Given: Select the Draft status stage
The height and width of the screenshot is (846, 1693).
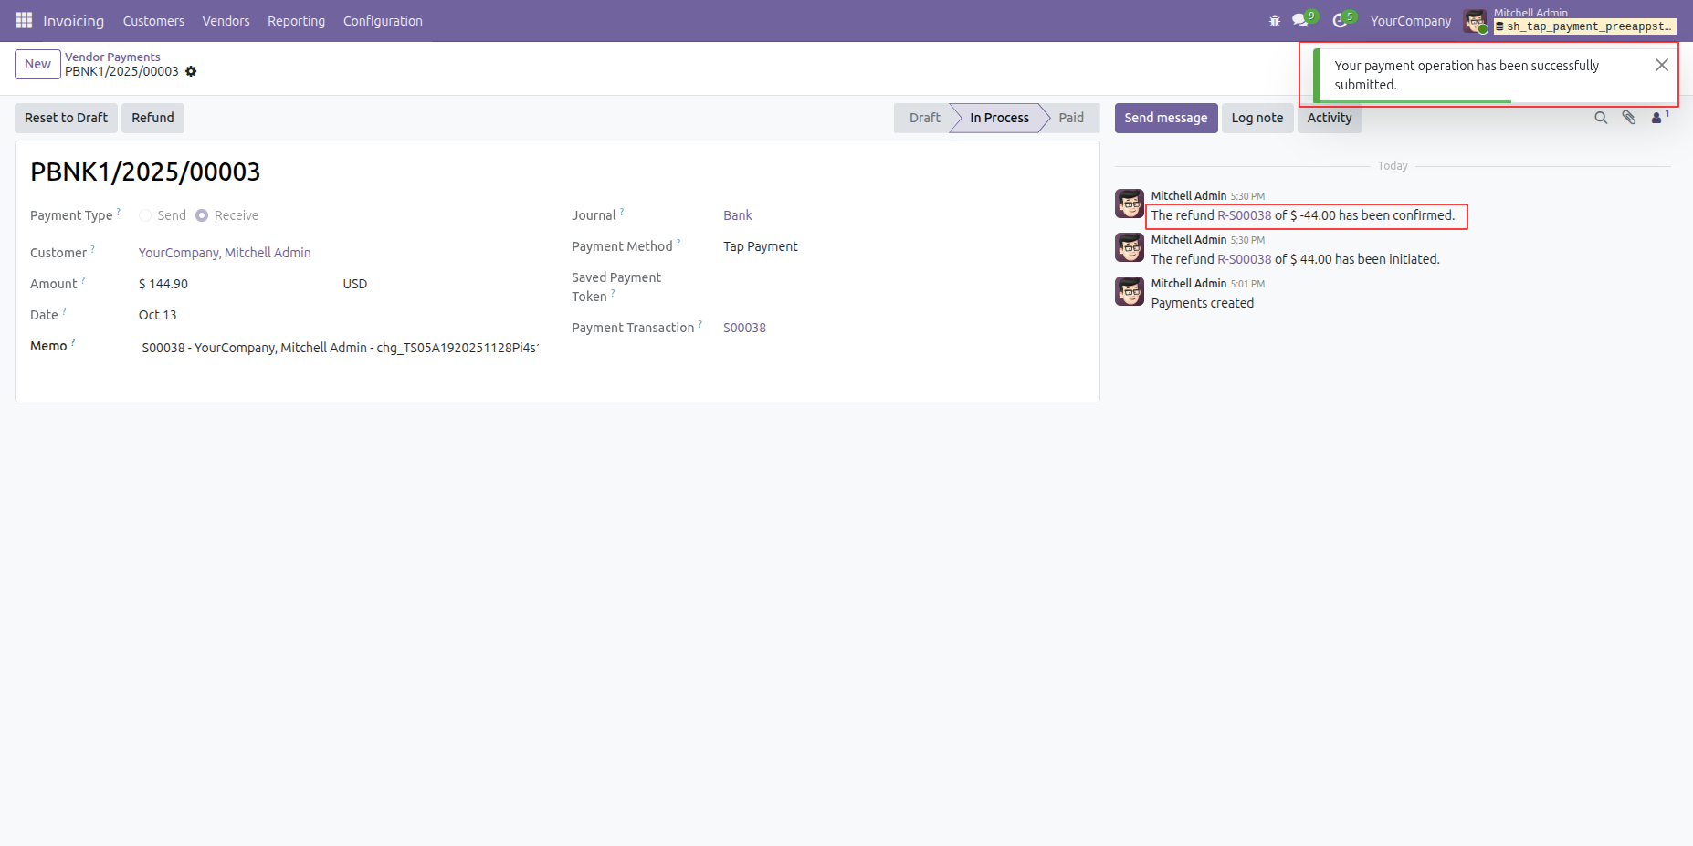Looking at the screenshot, I should click(924, 118).
